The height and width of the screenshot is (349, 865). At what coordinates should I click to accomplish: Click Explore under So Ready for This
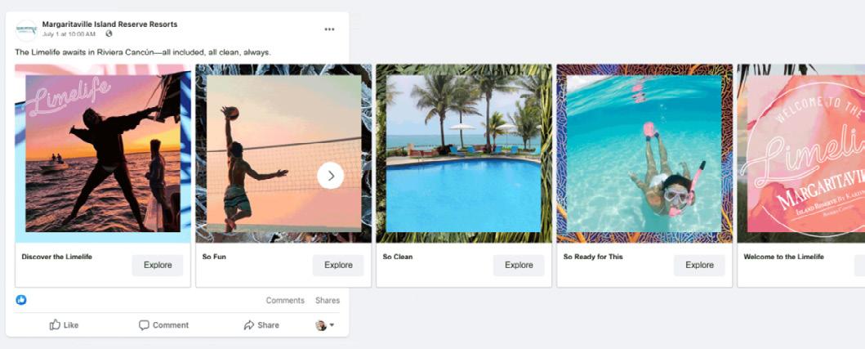[x=699, y=265]
